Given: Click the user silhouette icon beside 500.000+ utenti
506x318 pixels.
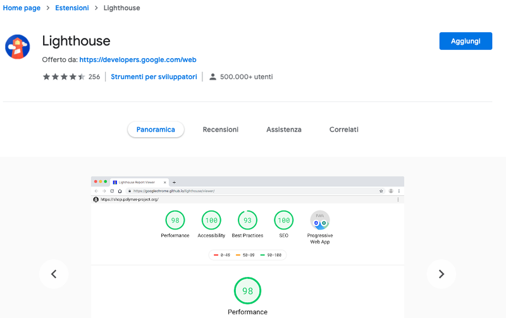Looking at the screenshot, I should 213,76.
